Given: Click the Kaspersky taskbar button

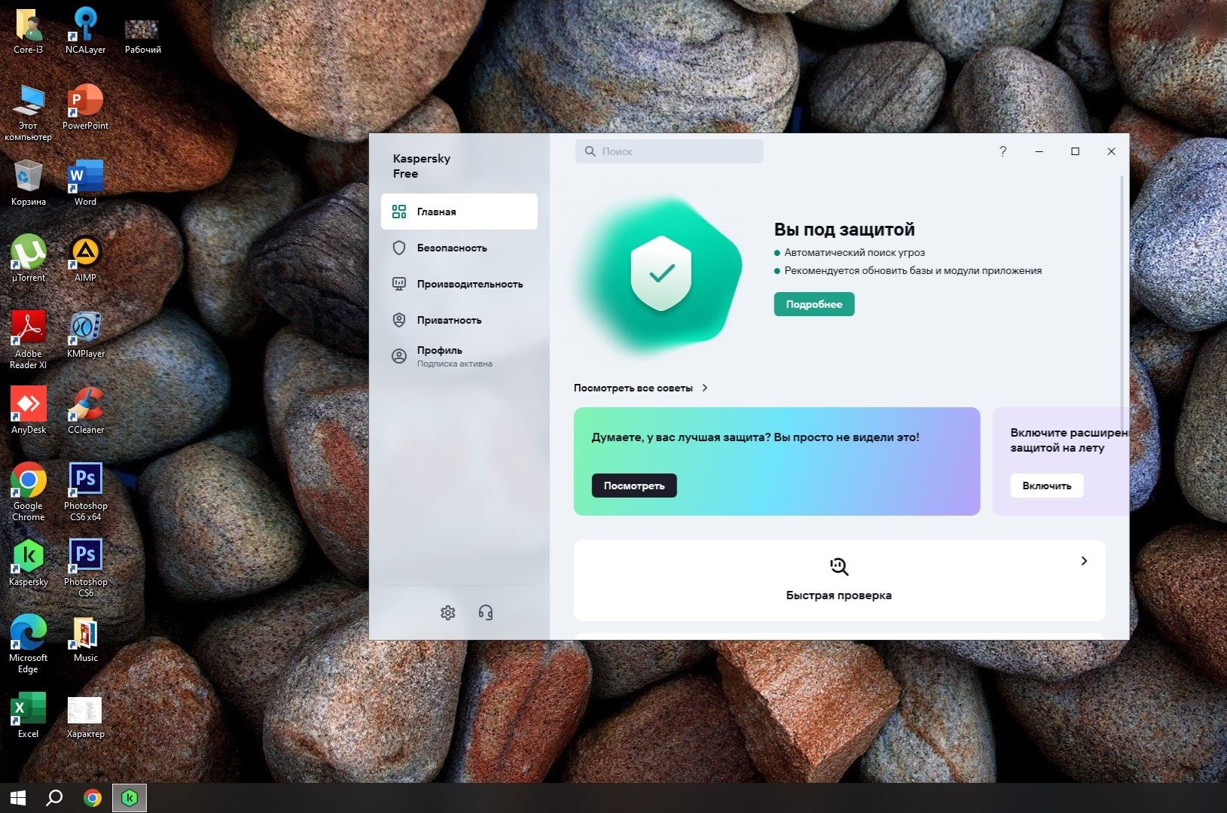Looking at the screenshot, I should [130, 798].
